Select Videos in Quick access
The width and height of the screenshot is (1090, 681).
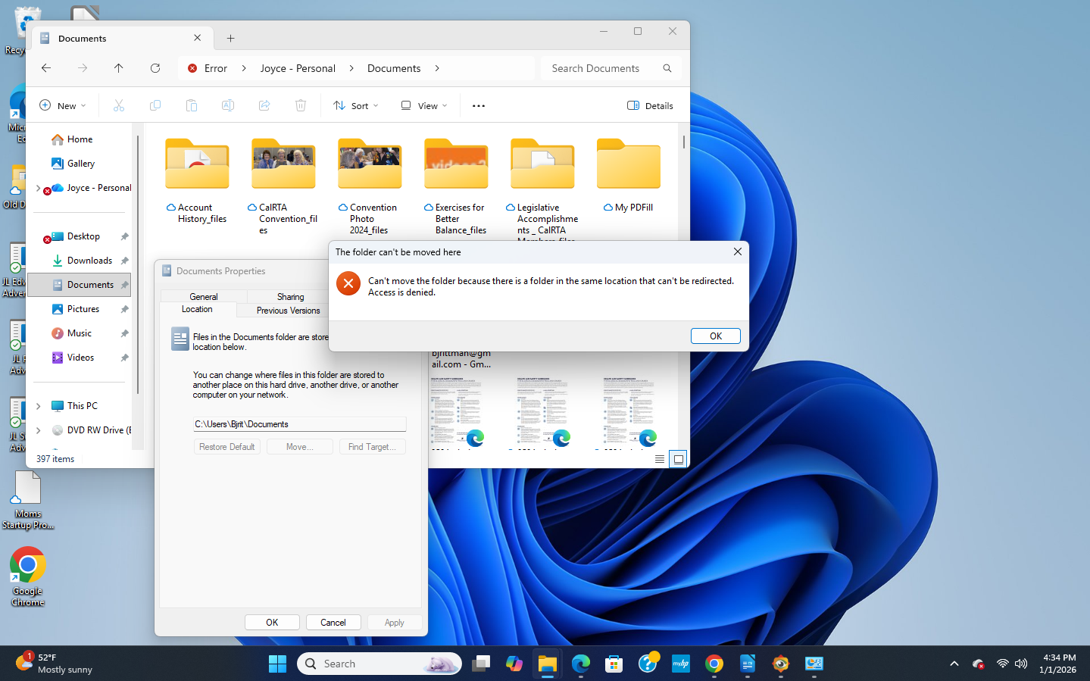[x=82, y=358]
